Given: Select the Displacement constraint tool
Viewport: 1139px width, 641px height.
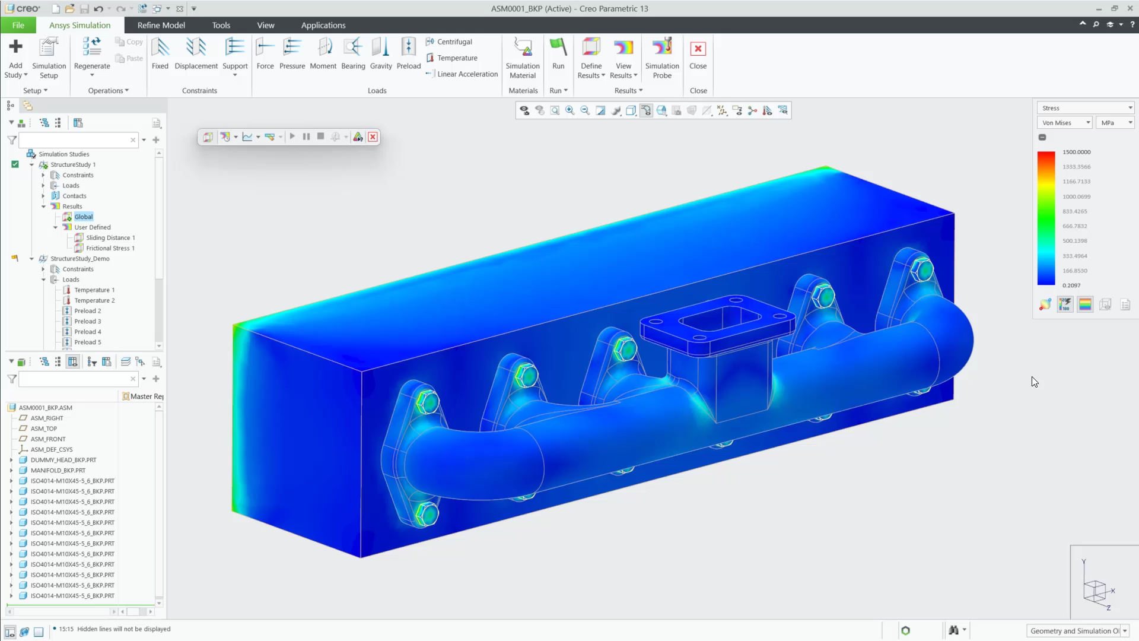Looking at the screenshot, I should [x=196, y=53].
